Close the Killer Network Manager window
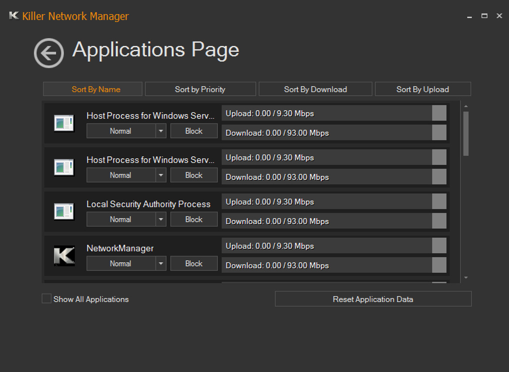The image size is (509, 372). coord(499,16)
